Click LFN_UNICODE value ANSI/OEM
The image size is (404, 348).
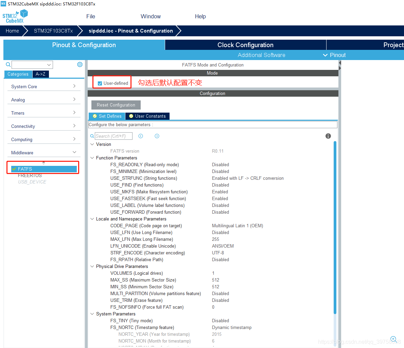(x=223, y=246)
